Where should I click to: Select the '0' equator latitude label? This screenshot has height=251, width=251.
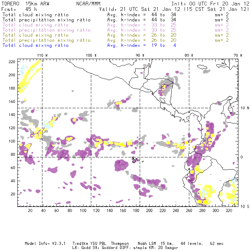pos(242,157)
